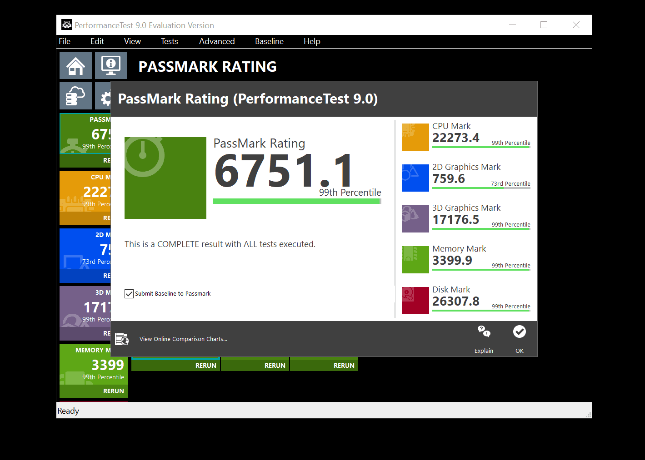Click the blue 2D Graphics Mark icon

pos(415,178)
